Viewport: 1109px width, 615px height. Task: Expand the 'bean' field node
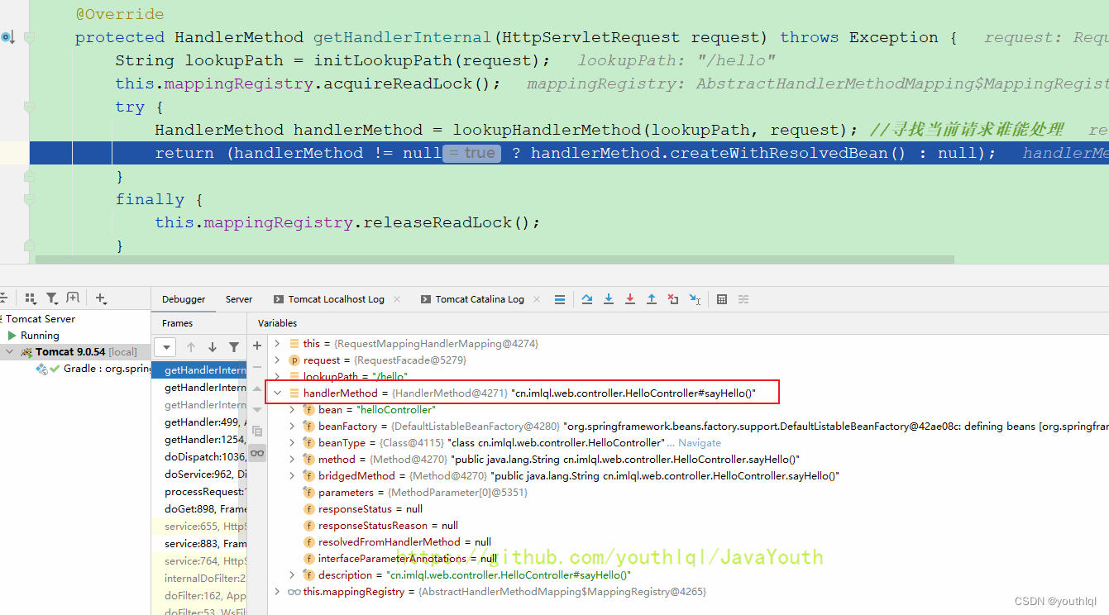point(292,409)
